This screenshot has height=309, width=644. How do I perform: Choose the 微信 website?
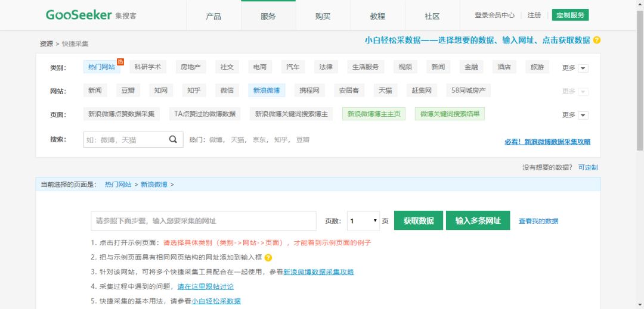point(227,90)
